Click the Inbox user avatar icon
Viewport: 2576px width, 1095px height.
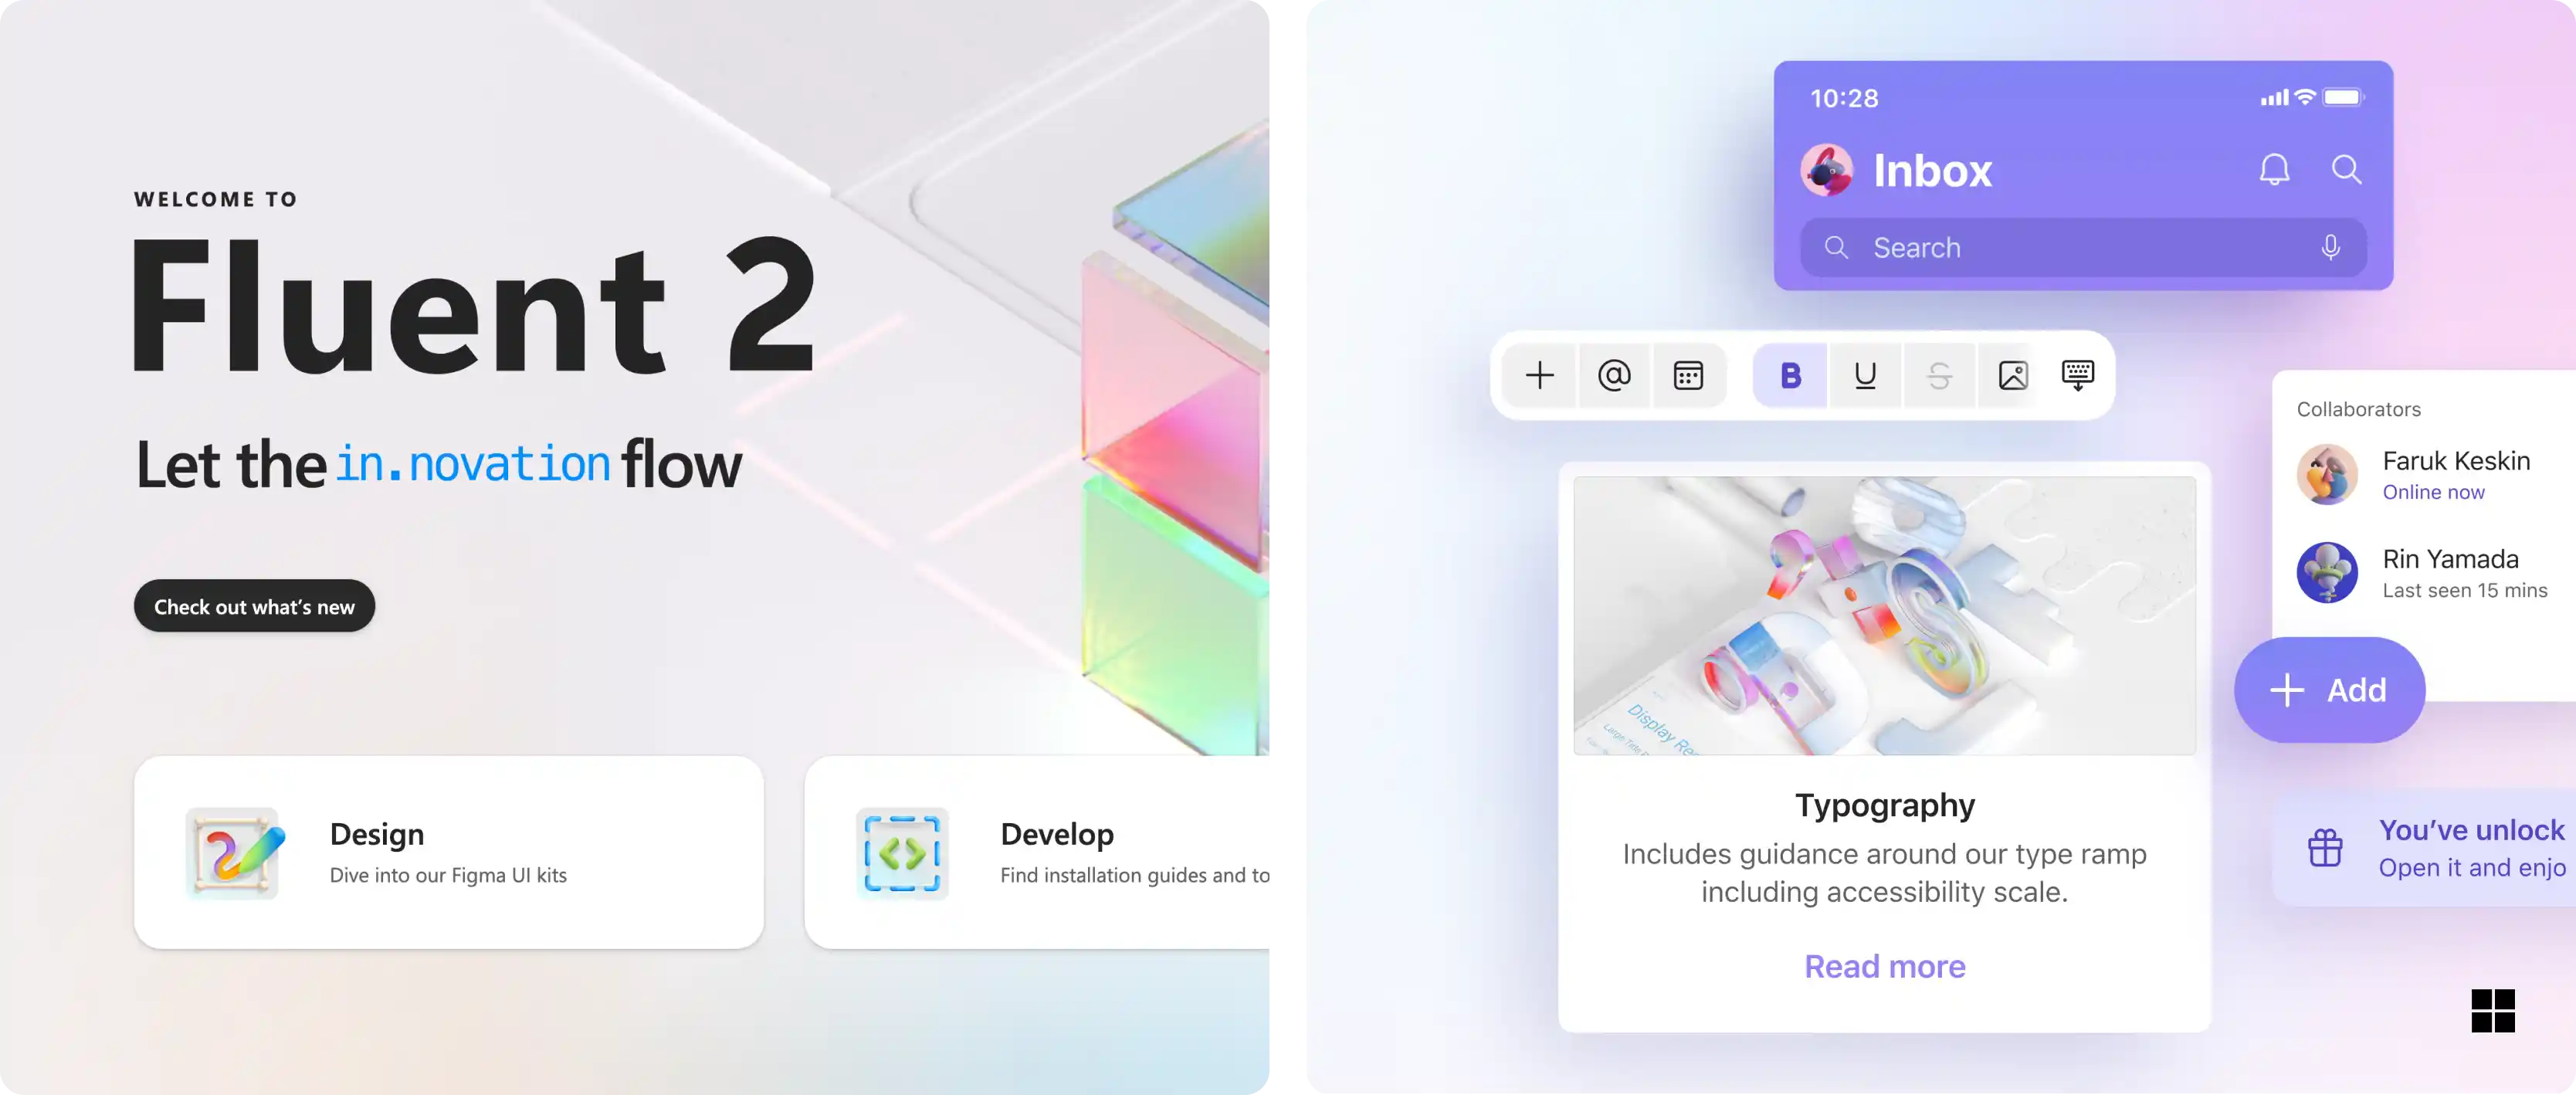(1829, 169)
